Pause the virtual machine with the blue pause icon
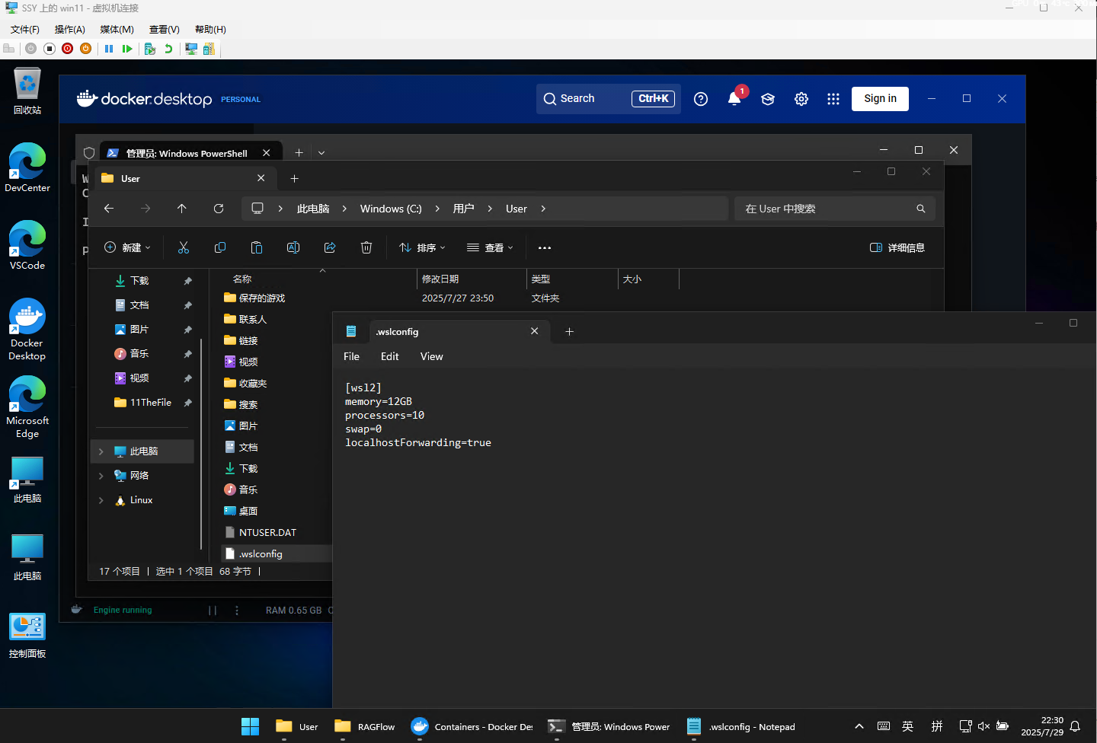 109,49
